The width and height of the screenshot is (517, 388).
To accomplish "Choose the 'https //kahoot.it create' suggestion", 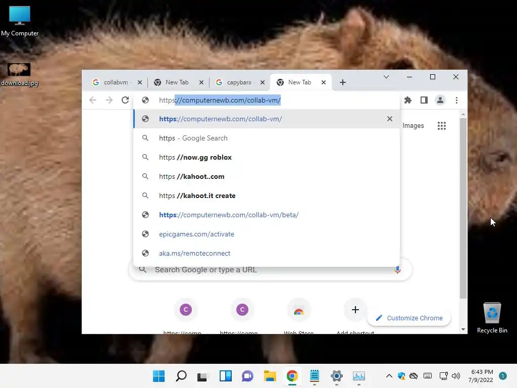I will click(267, 196).
